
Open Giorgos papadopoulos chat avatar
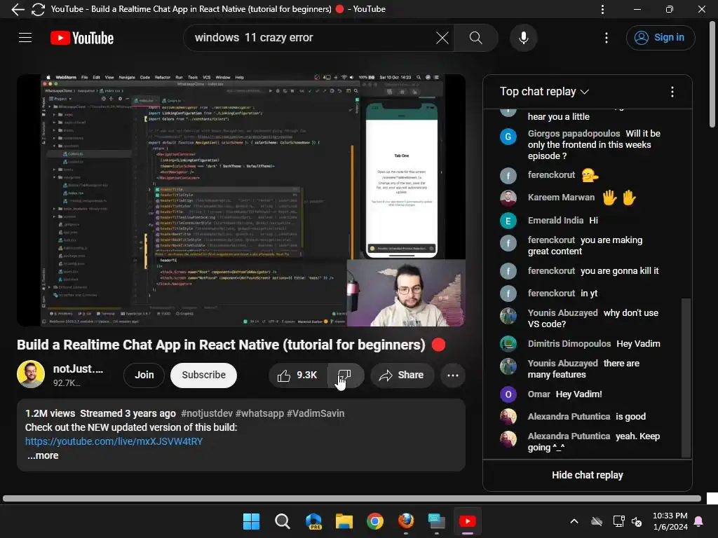(508, 137)
